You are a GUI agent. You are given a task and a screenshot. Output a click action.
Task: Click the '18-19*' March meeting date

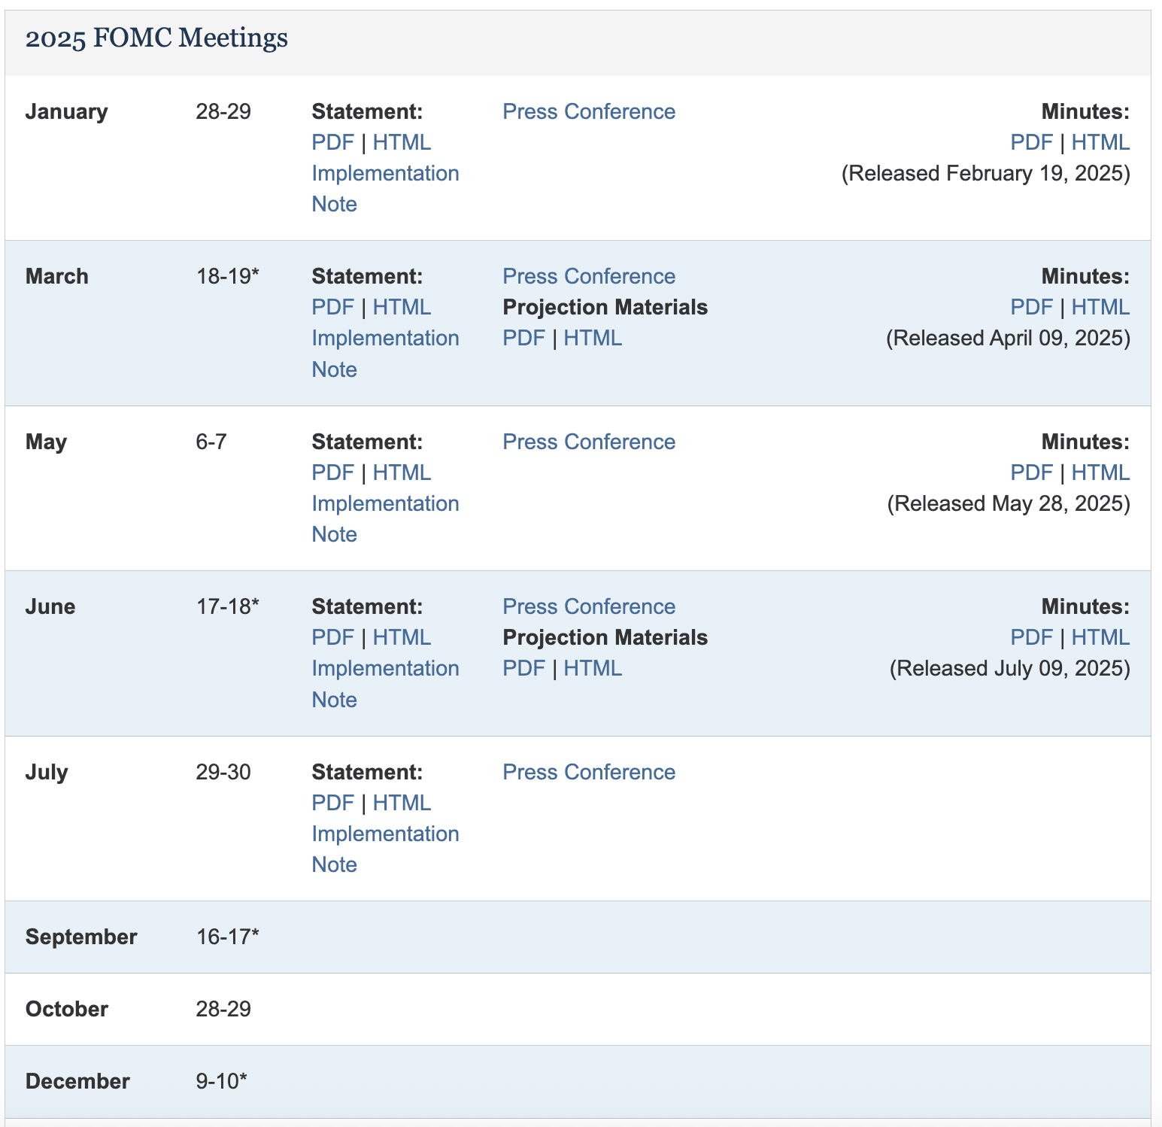[x=228, y=276]
